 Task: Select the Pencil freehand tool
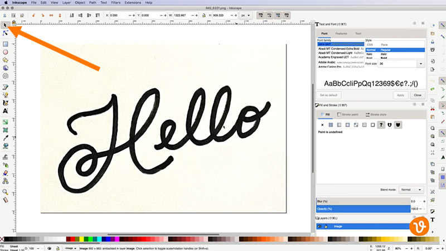(5, 95)
